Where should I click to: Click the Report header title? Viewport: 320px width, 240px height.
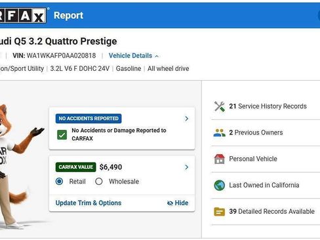tap(68, 16)
